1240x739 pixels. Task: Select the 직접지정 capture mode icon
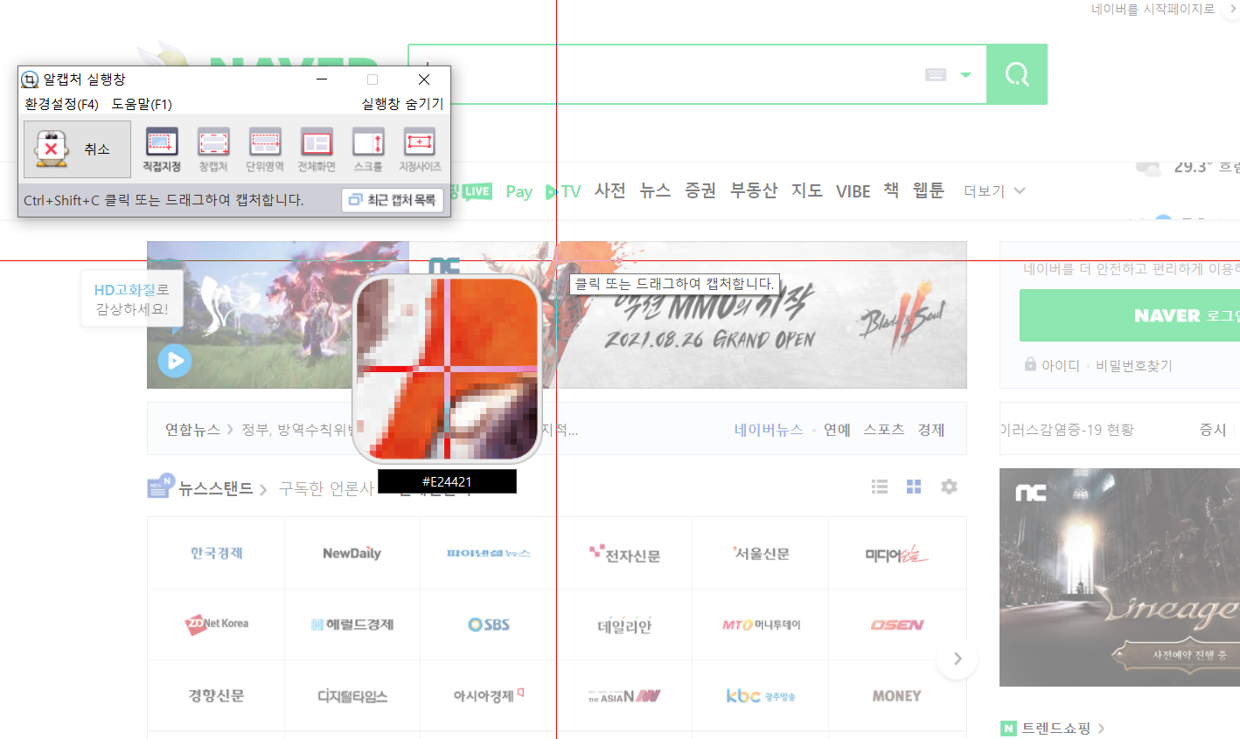point(162,149)
